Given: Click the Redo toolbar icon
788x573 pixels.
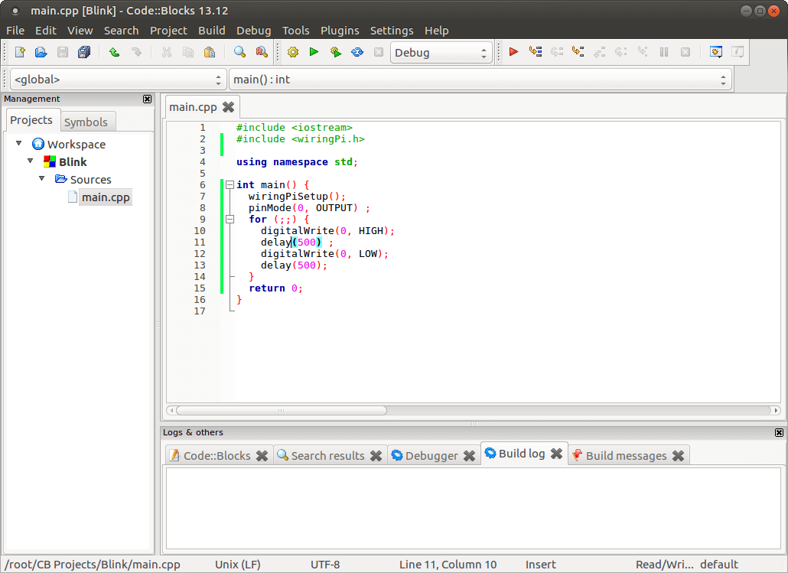Looking at the screenshot, I should point(136,52).
